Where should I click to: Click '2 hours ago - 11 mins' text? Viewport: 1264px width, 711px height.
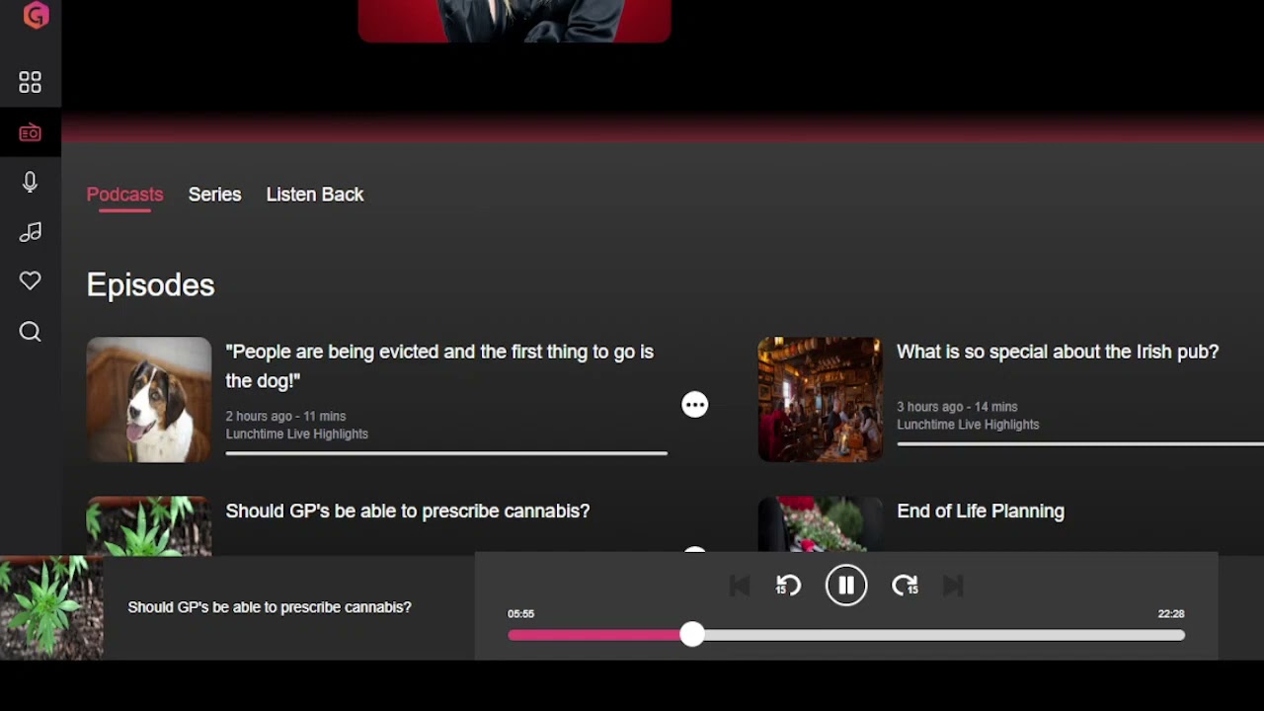pos(285,416)
